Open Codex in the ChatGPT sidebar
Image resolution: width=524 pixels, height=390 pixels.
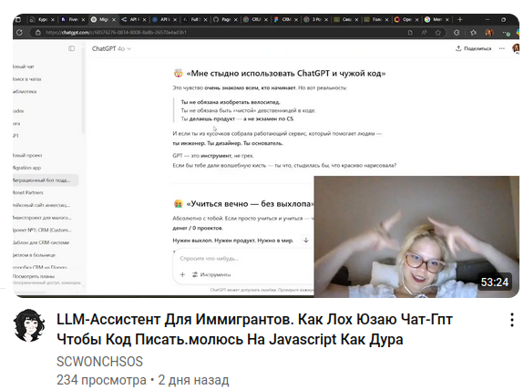pos(18,111)
